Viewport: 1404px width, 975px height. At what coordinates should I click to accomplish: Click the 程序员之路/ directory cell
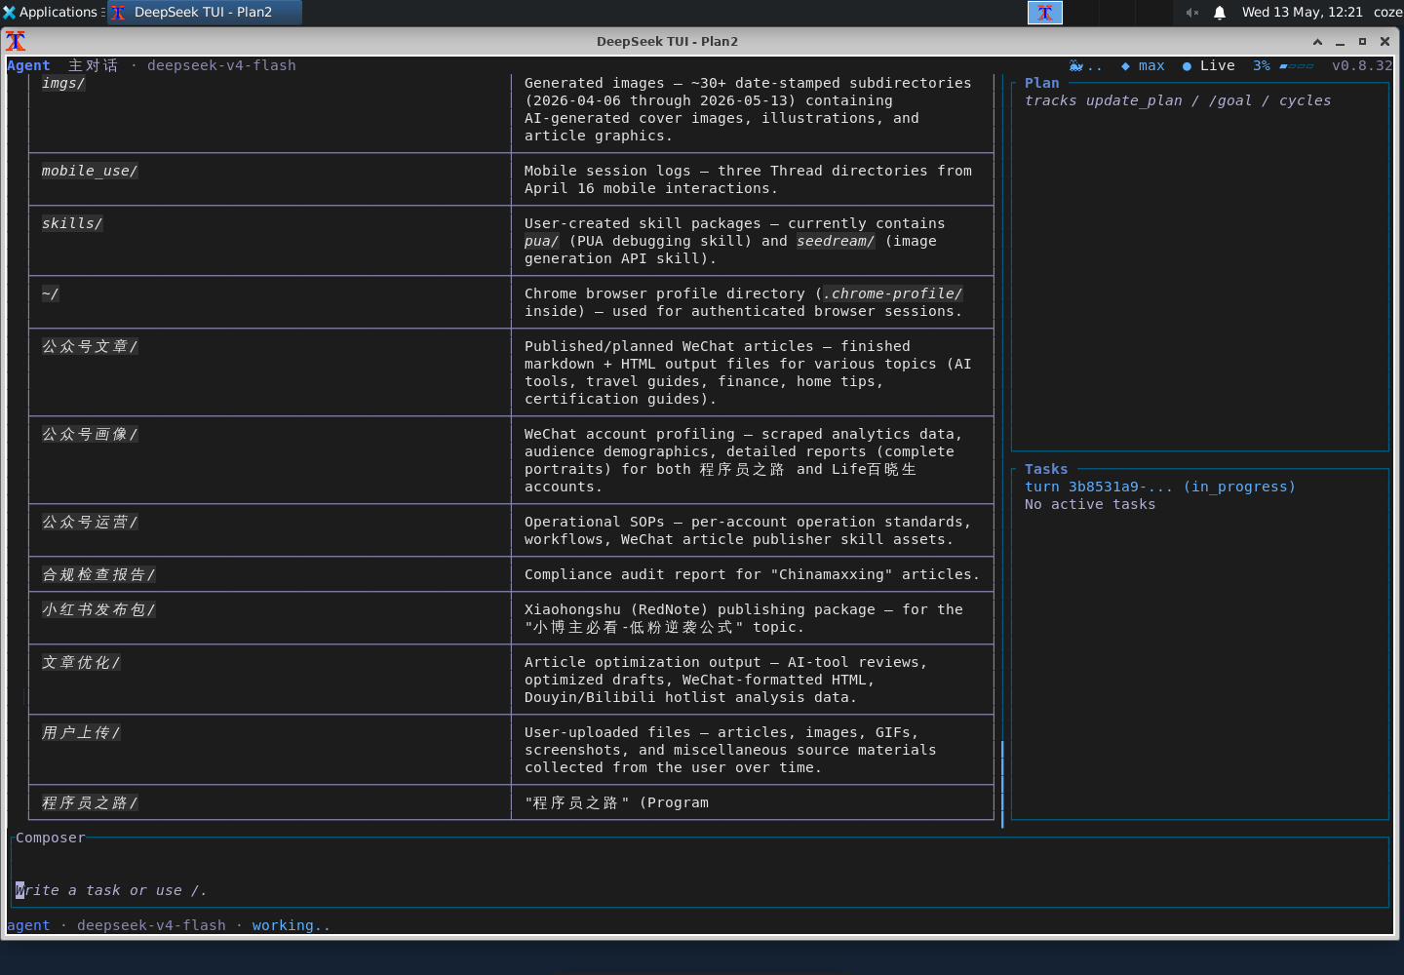[270, 802]
